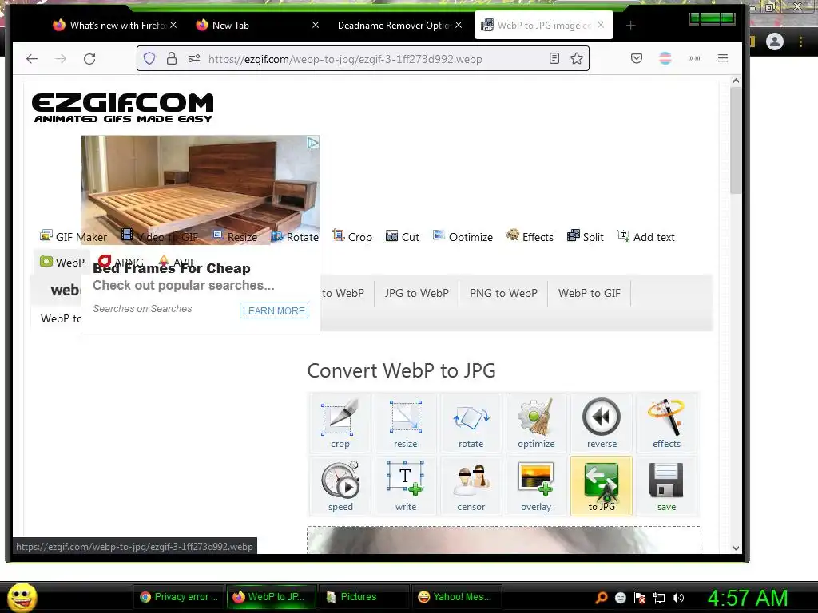Go to the WebP to GIF submenu link

[x=590, y=293]
